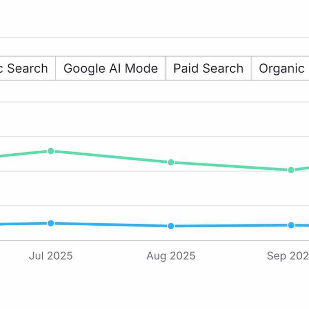Select the cut-off Search tab at left edge
Screen dimensions: 309x309
pos(26,68)
